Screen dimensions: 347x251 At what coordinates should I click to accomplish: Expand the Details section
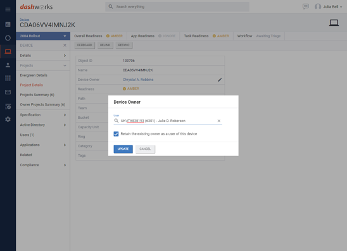[43, 56]
